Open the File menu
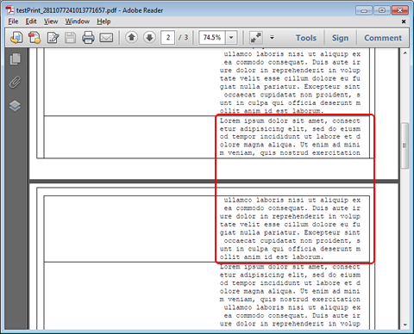The height and width of the screenshot is (334, 414). [13, 22]
